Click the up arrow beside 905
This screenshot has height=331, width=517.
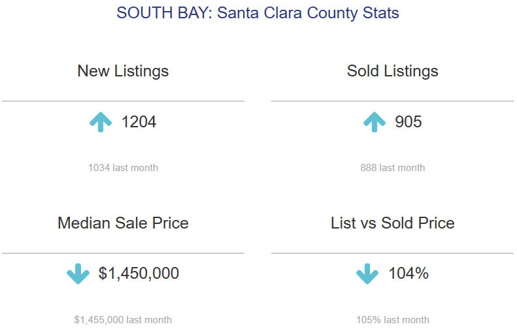coord(374,122)
